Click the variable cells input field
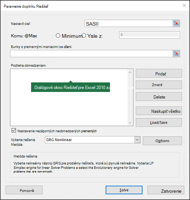The image size is (190, 200). pyautogui.click(x=91, y=53)
